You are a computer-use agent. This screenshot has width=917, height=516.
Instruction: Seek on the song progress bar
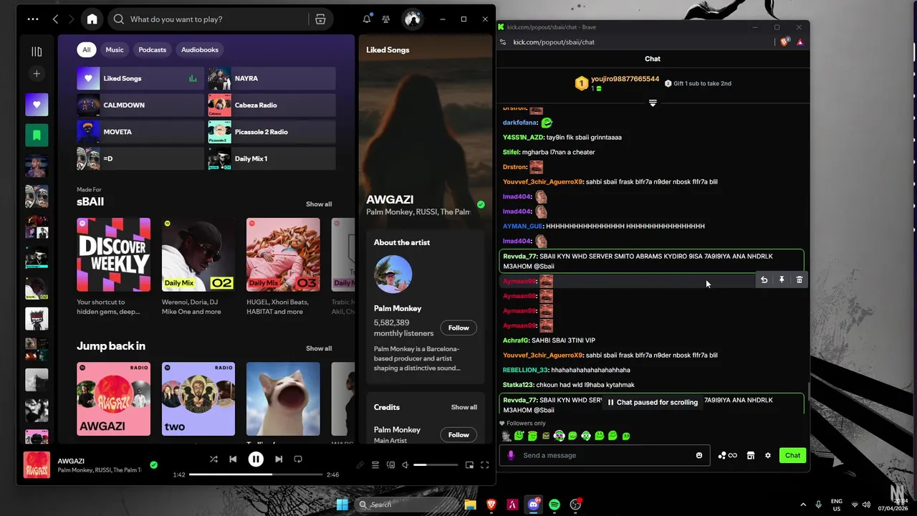tap(256, 474)
